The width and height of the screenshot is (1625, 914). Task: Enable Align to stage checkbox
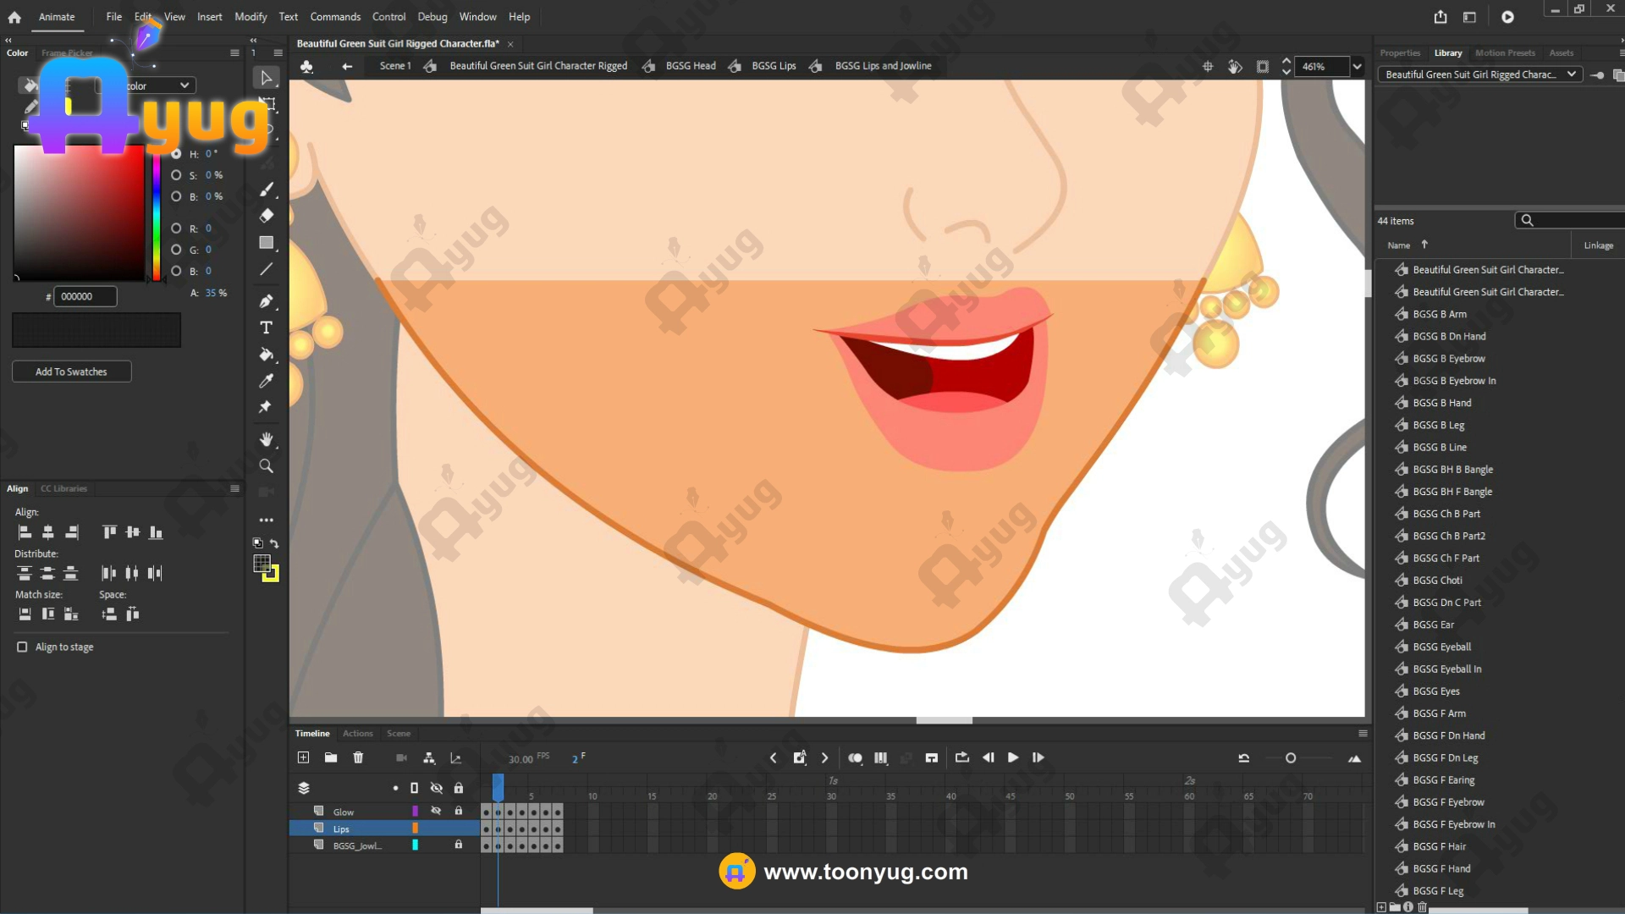[22, 647]
